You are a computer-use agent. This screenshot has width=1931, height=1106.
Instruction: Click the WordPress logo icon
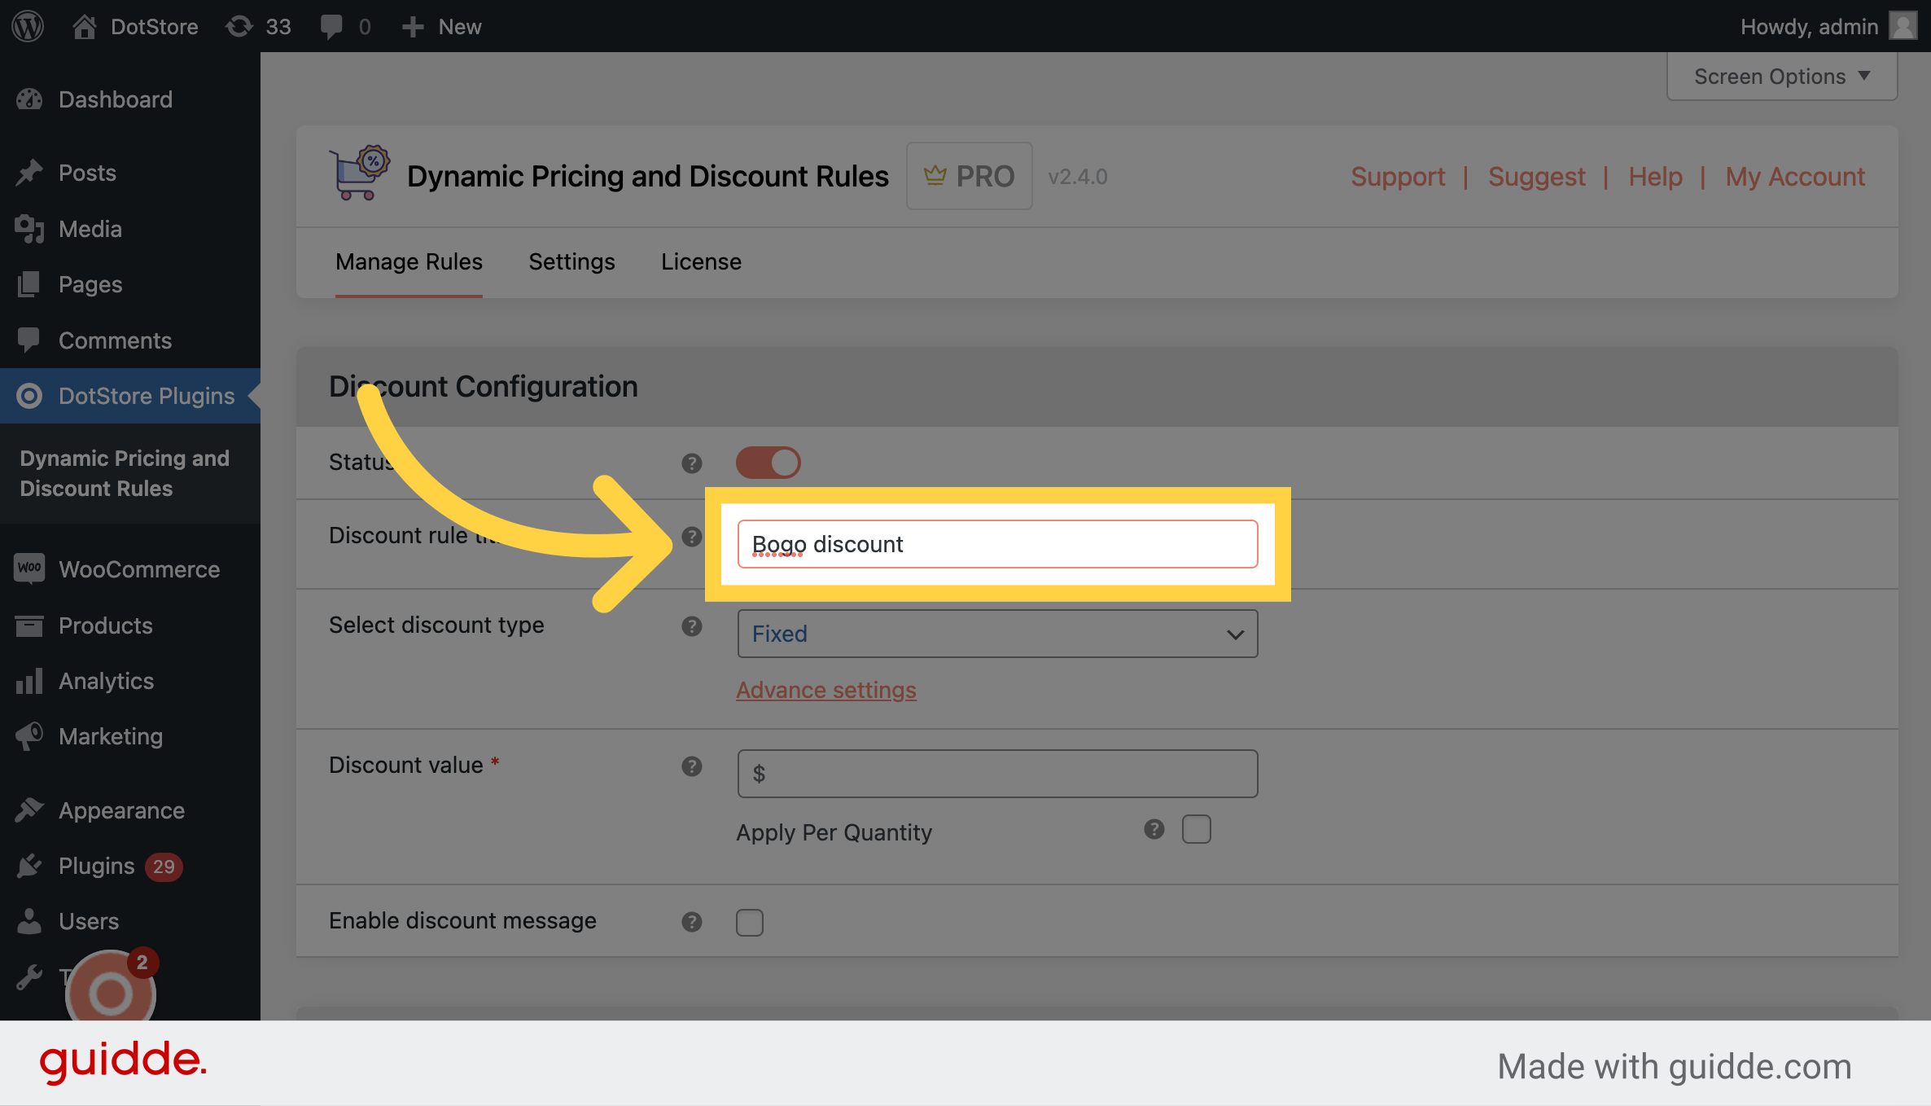click(28, 26)
